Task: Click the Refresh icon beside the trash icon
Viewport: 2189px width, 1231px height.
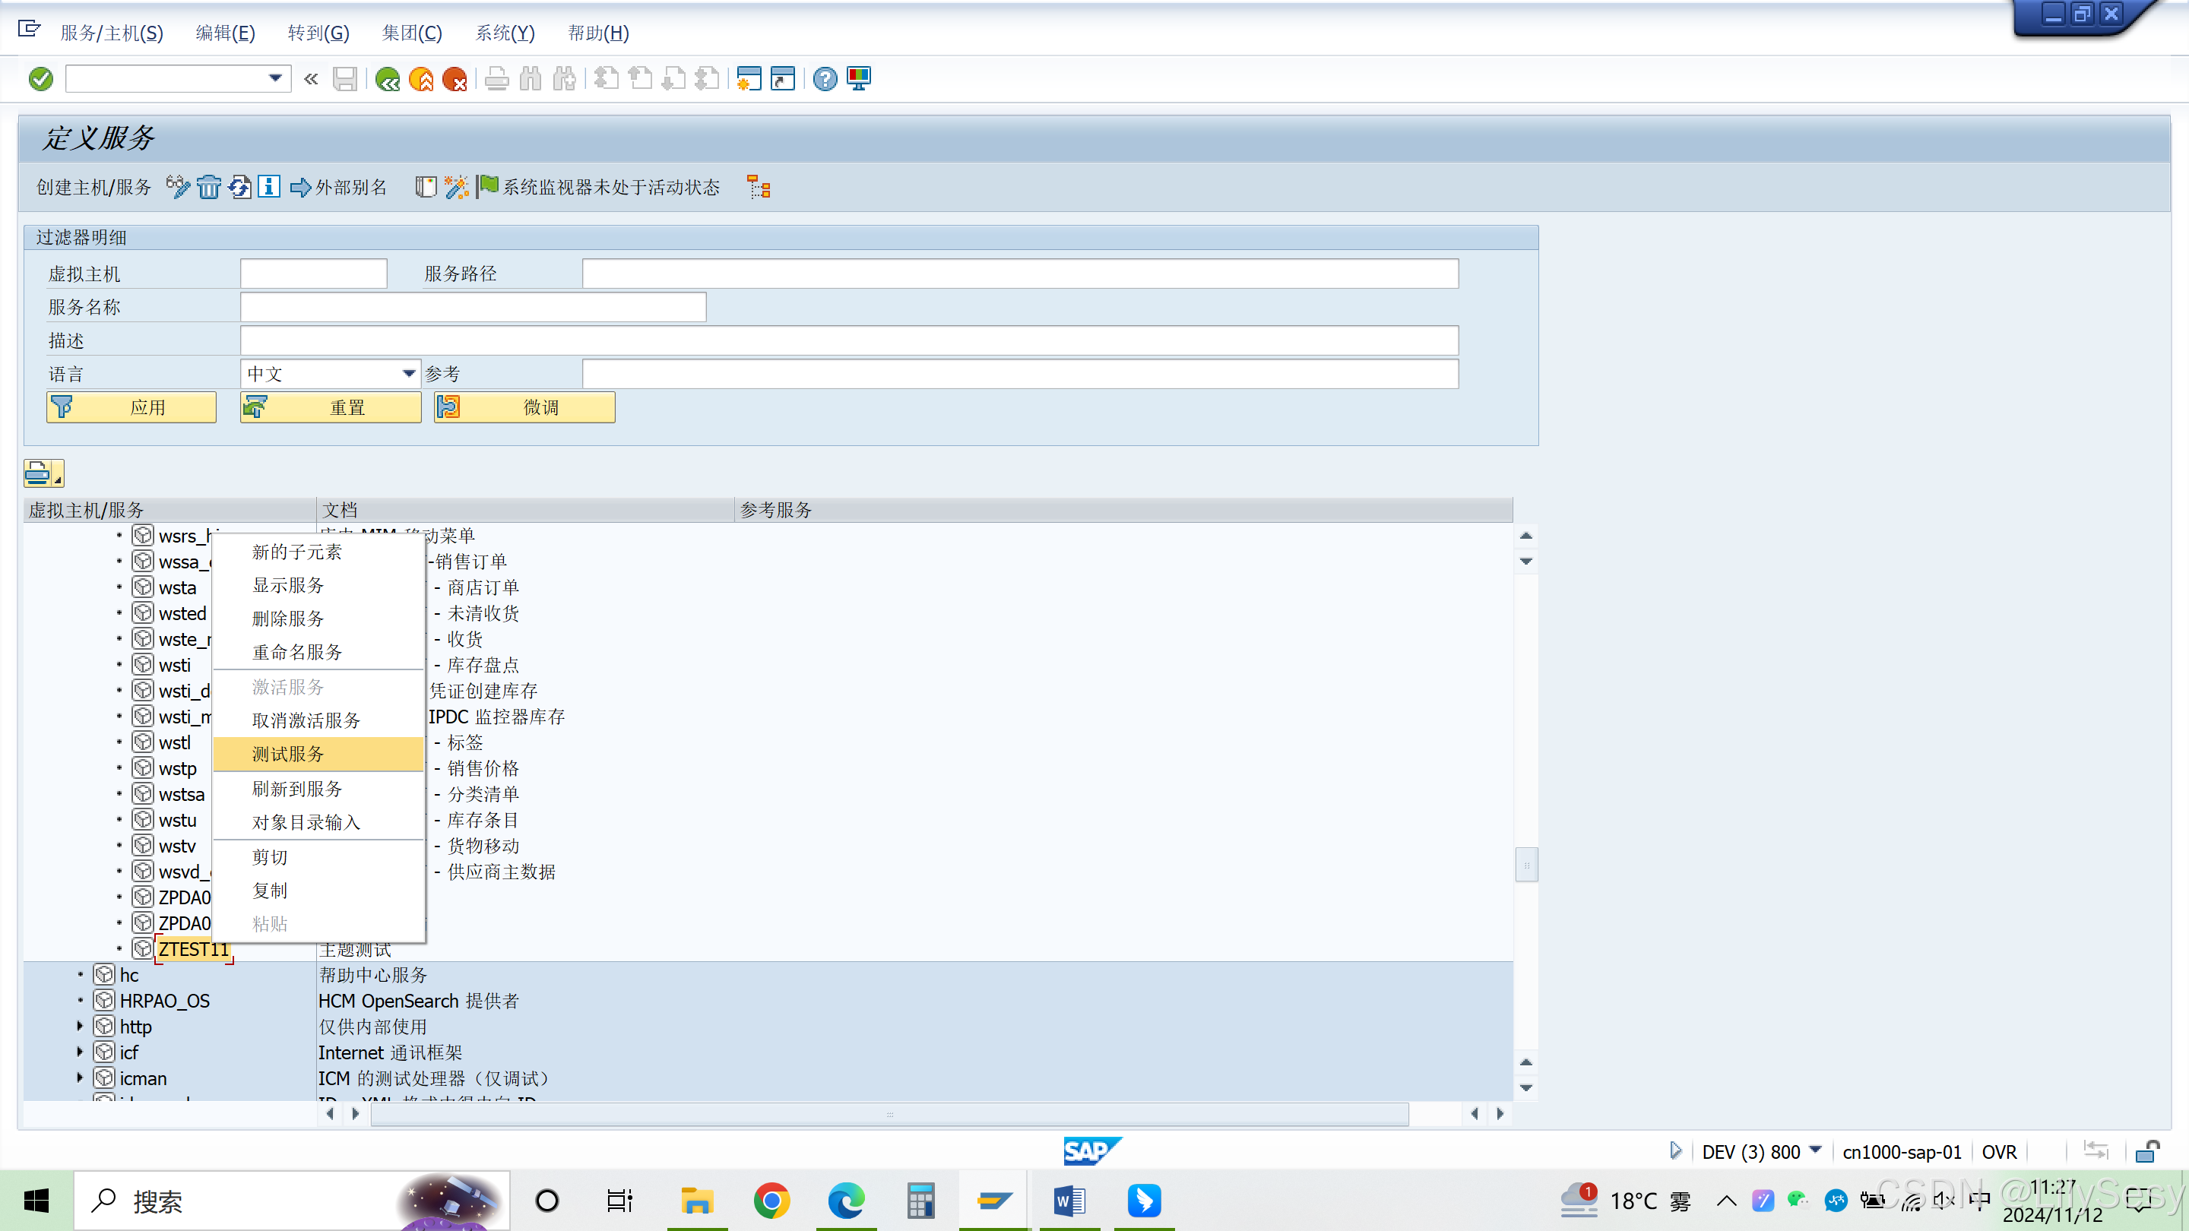Action: pyautogui.click(x=239, y=187)
